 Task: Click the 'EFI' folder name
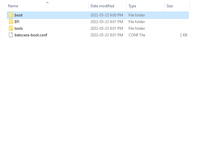click(17, 22)
